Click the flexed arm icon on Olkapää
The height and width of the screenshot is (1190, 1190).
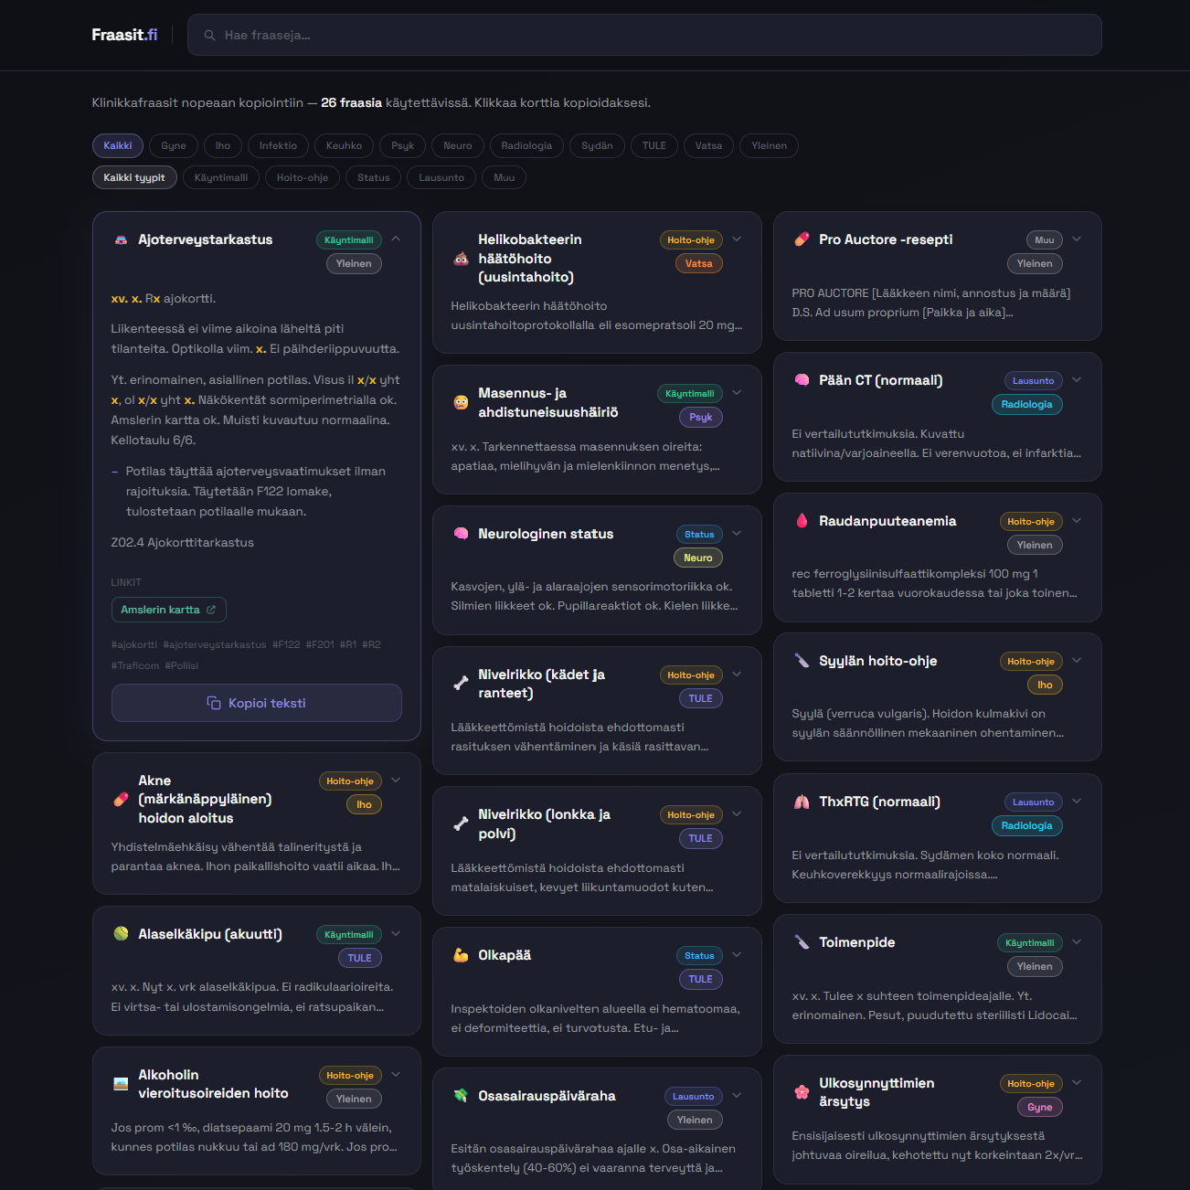click(461, 955)
